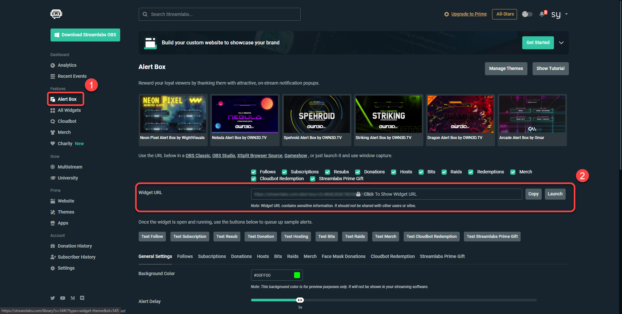Uncheck the Subscriptions checkbox
The image size is (622, 314).
pos(284,172)
